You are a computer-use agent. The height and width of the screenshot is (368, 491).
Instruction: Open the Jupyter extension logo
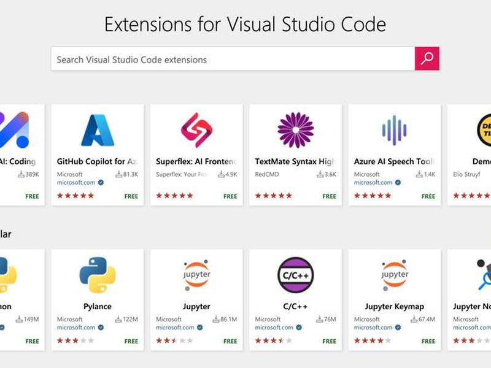click(196, 275)
